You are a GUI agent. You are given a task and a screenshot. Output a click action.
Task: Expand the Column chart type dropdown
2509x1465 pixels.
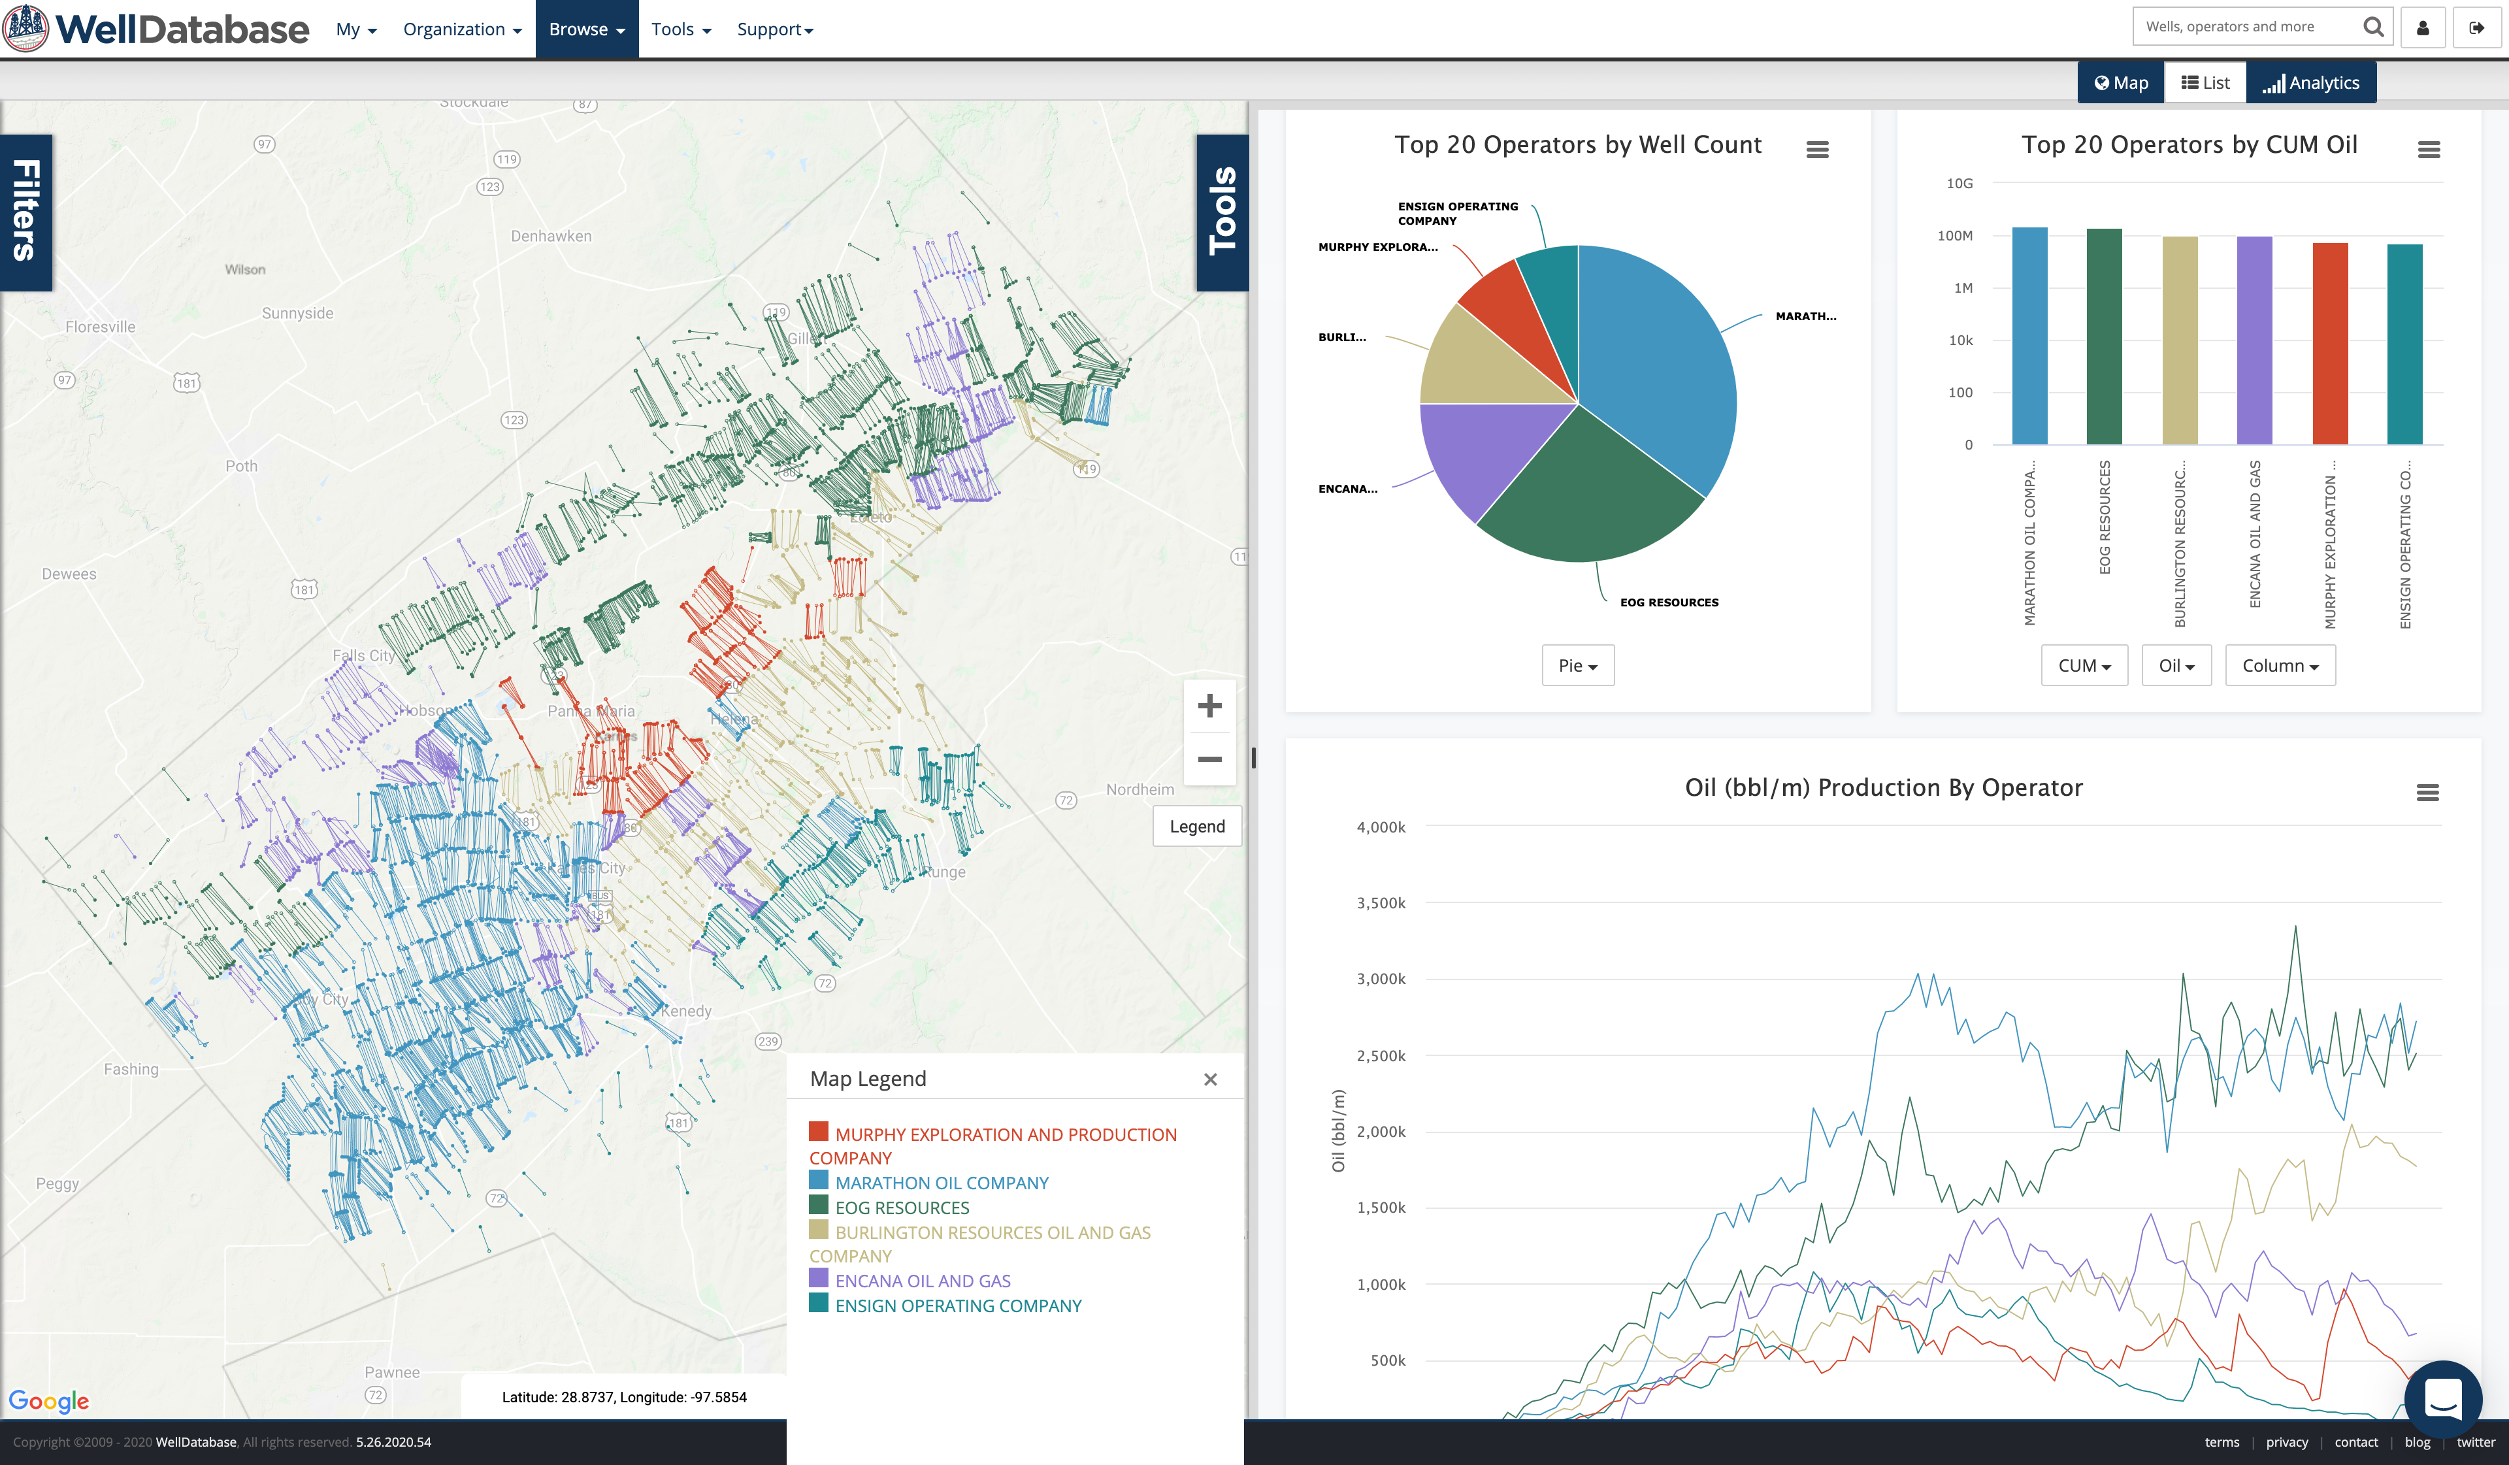click(x=2280, y=665)
